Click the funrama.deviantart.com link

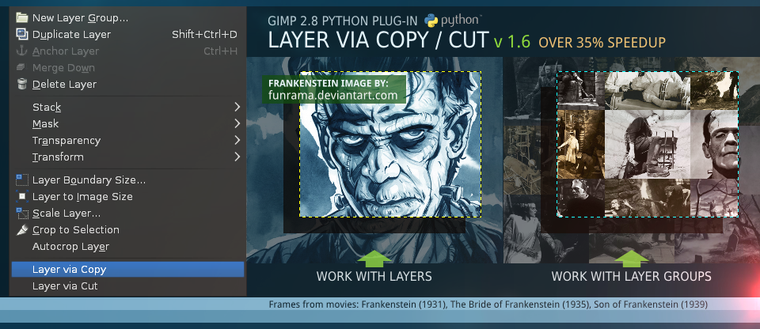click(x=333, y=95)
